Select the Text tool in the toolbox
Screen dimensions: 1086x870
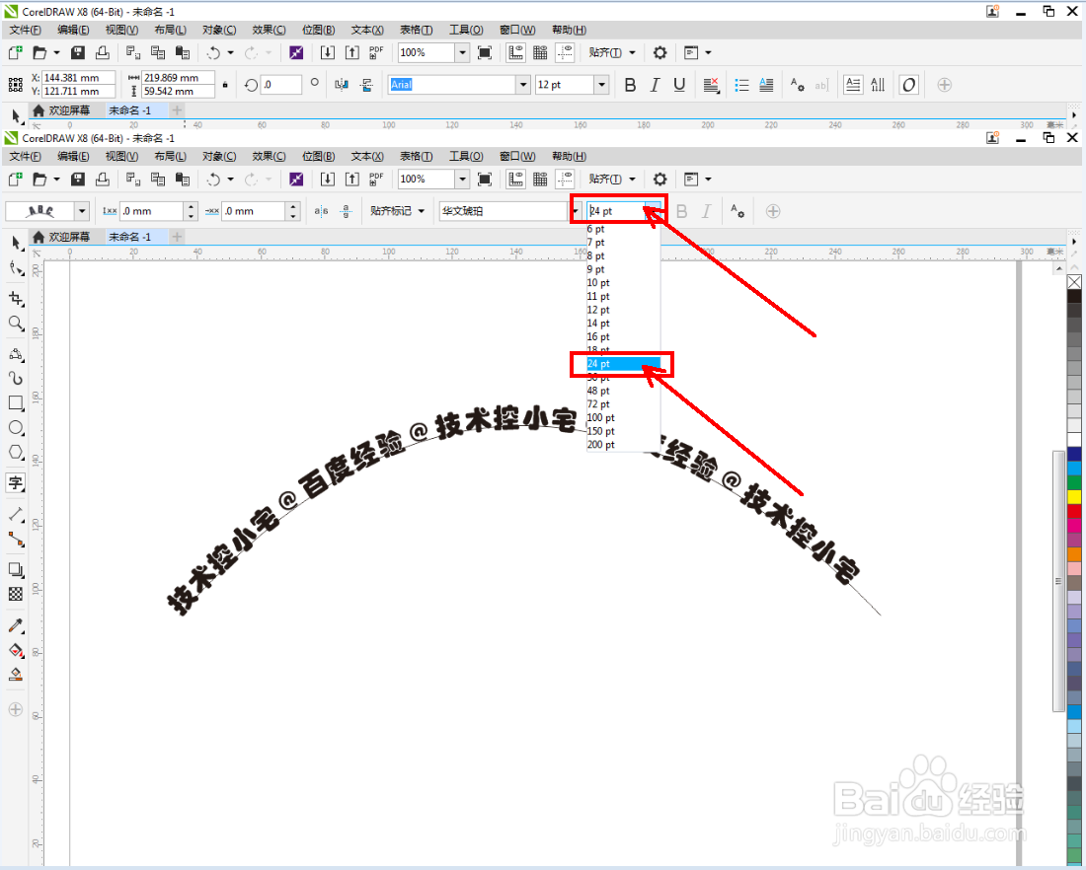click(16, 482)
